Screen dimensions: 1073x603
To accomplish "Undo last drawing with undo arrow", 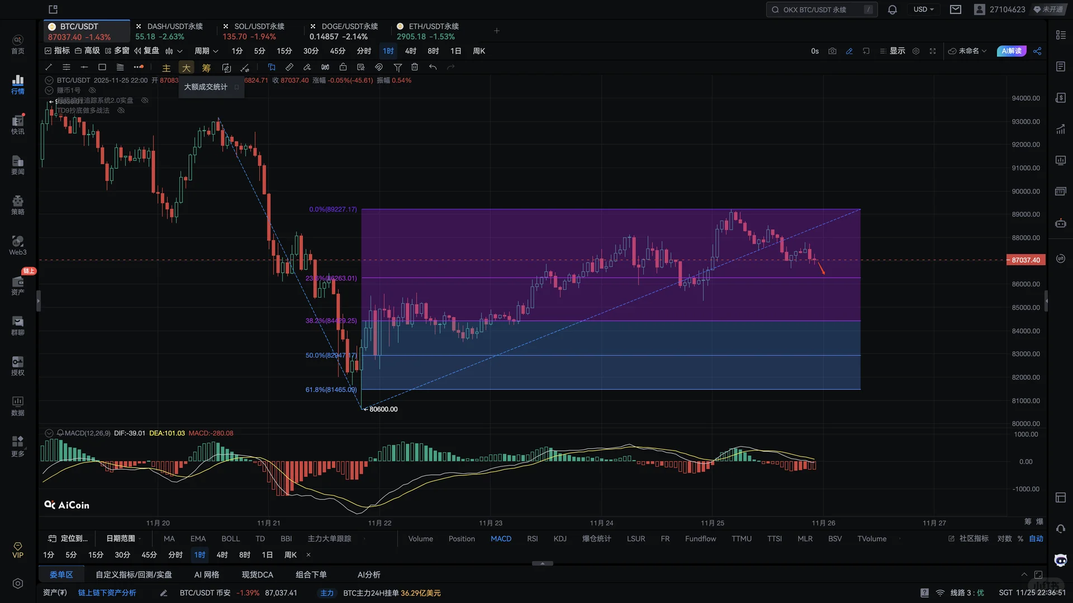I will [x=433, y=67].
